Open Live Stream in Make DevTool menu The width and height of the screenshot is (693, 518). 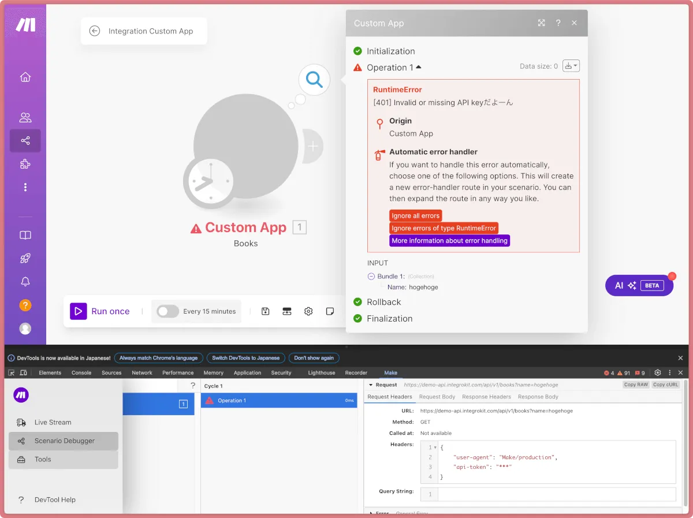point(64,422)
